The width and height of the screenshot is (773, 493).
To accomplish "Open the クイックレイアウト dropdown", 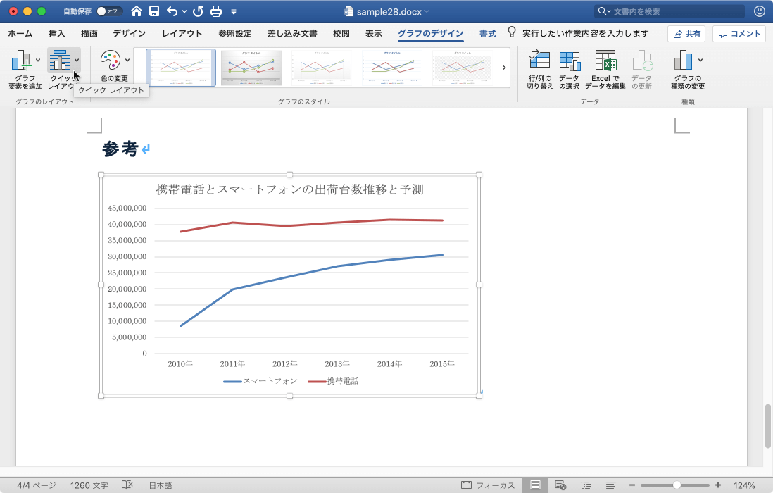I will click(x=64, y=70).
